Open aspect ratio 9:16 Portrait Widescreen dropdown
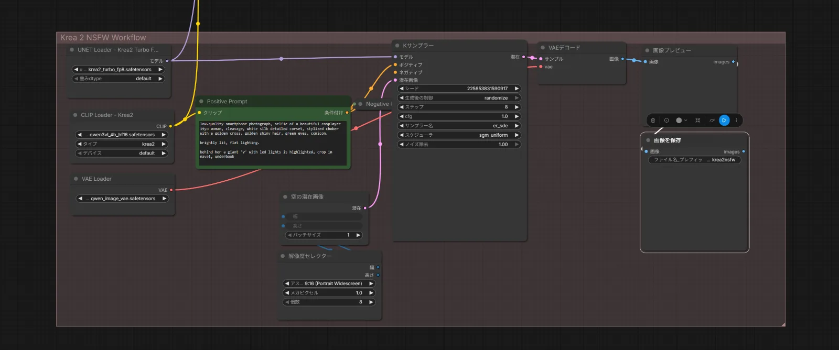 pos(329,283)
